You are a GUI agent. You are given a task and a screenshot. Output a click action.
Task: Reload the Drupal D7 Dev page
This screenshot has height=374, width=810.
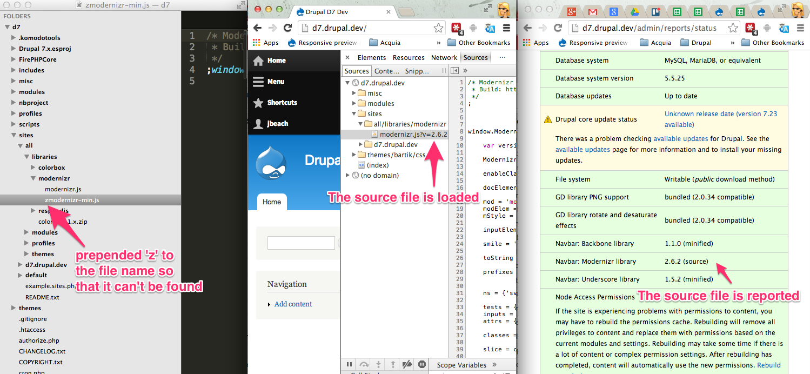click(x=288, y=28)
